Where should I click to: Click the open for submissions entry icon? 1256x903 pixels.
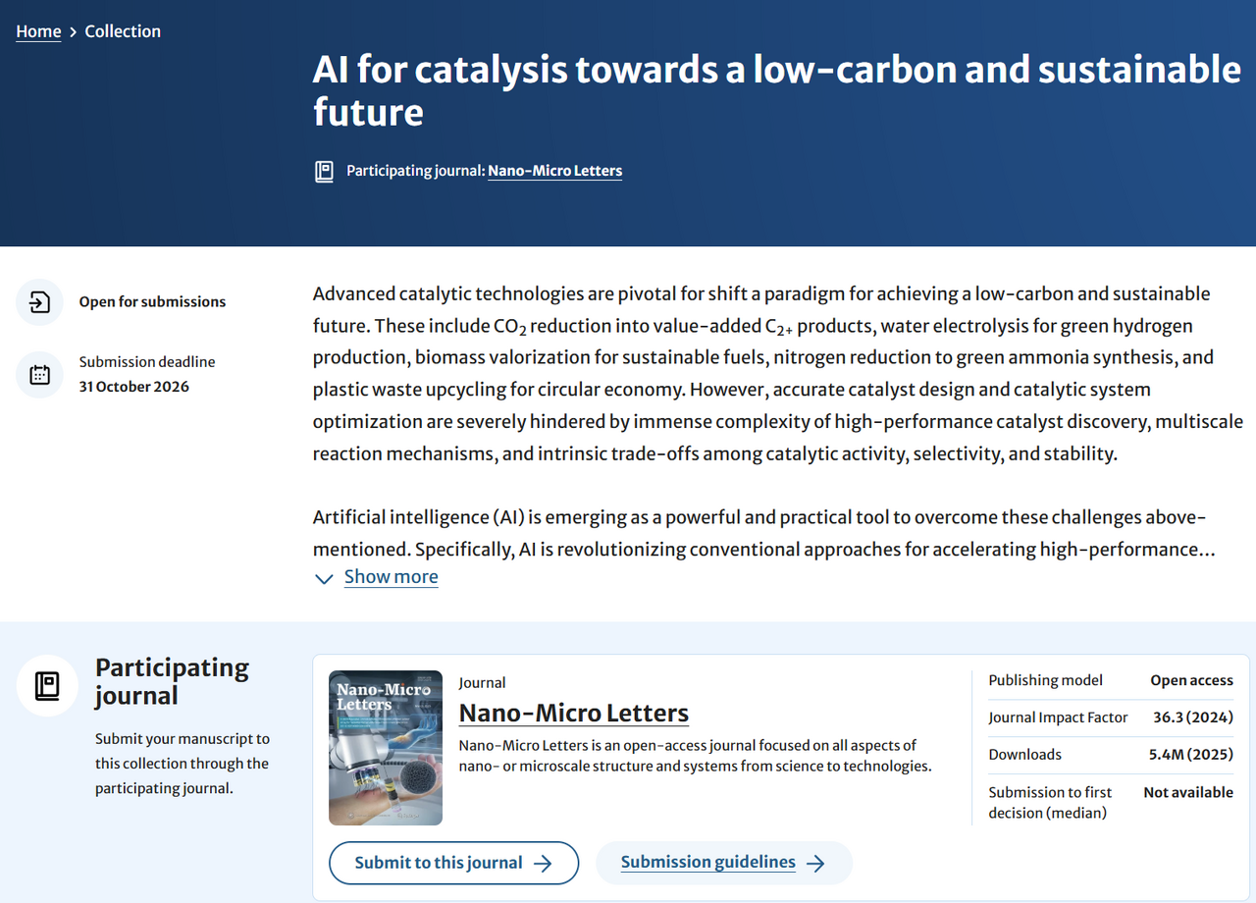click(39, 301)
